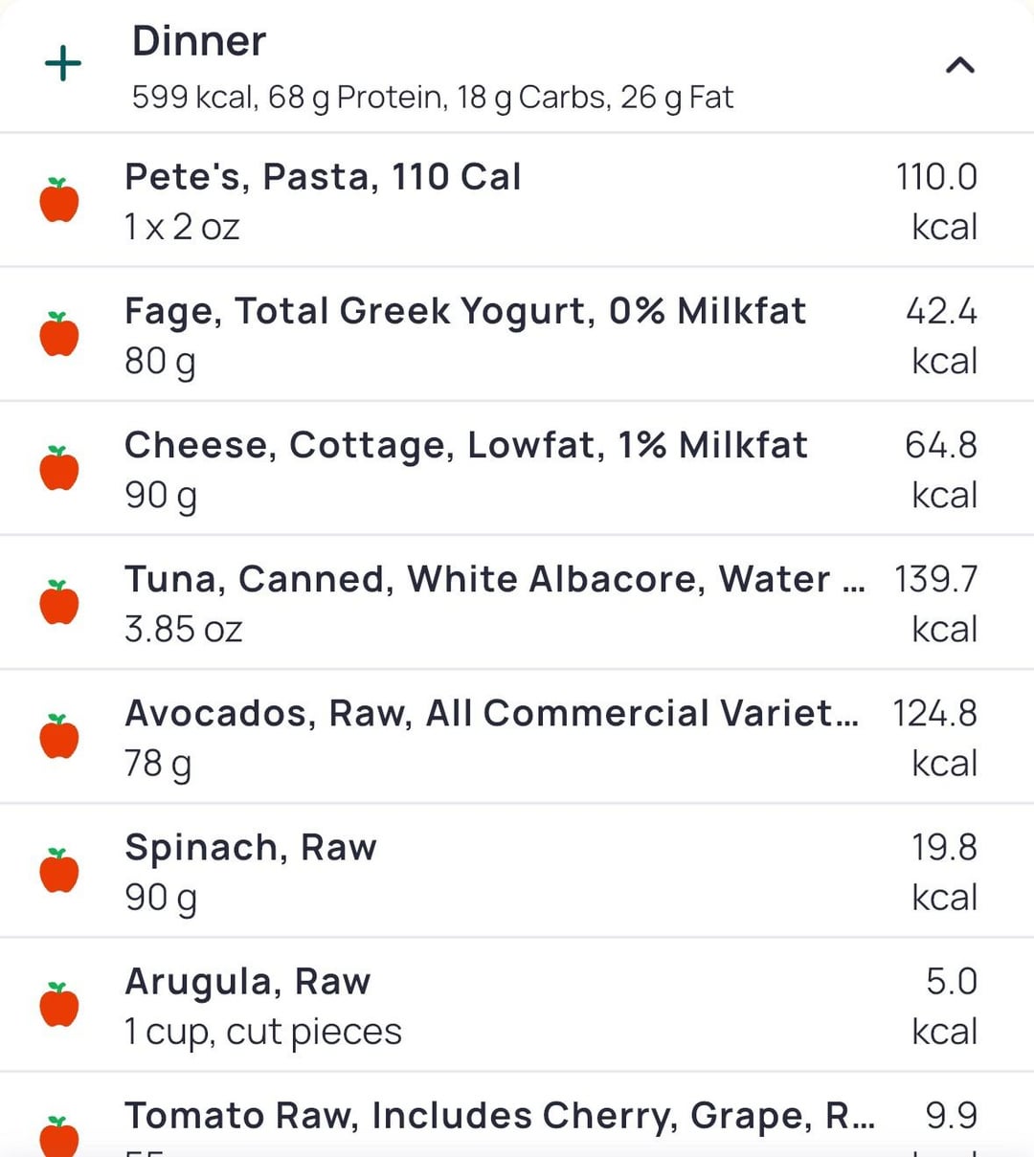Screen dimensions: 1034x1157
Task: Select the Avocados, Raw entry
Action: click(517, 736)
